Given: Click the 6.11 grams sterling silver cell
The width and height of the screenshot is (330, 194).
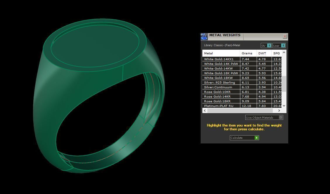Looking at the screenshot, I should click(x=248, y=82).
